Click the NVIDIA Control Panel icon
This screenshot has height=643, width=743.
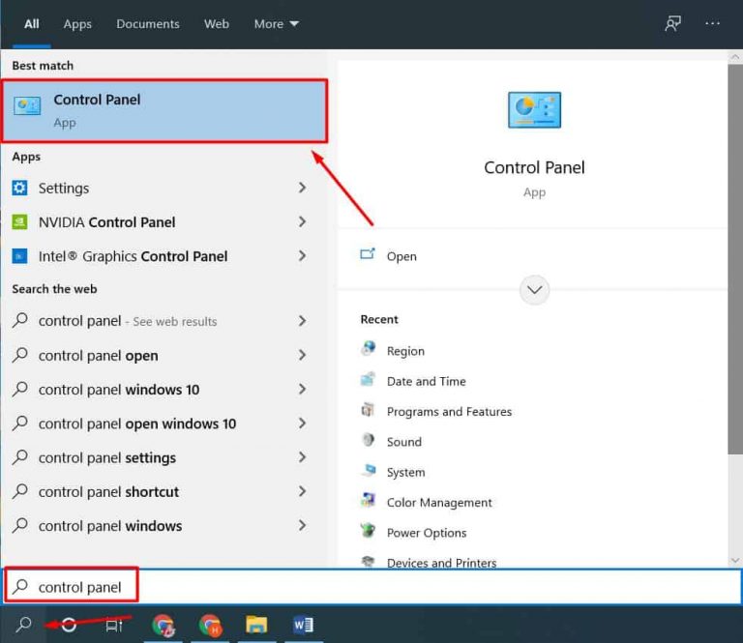point(19,222)
